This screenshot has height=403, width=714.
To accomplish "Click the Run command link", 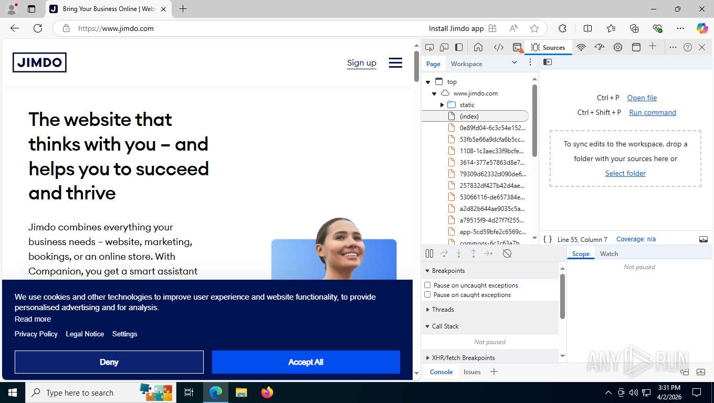I will (653, 112).
